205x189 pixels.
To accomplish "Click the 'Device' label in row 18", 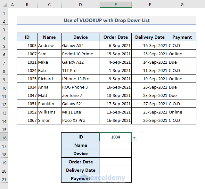I will point(80,154).
